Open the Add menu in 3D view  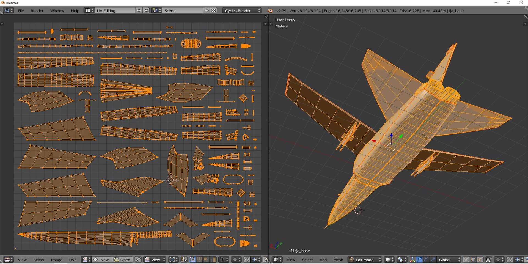tap(323, 260)
